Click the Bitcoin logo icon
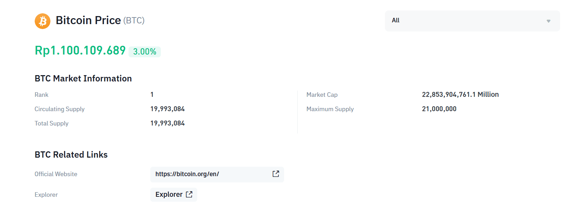585x216 pixels. tap(42, 21)
